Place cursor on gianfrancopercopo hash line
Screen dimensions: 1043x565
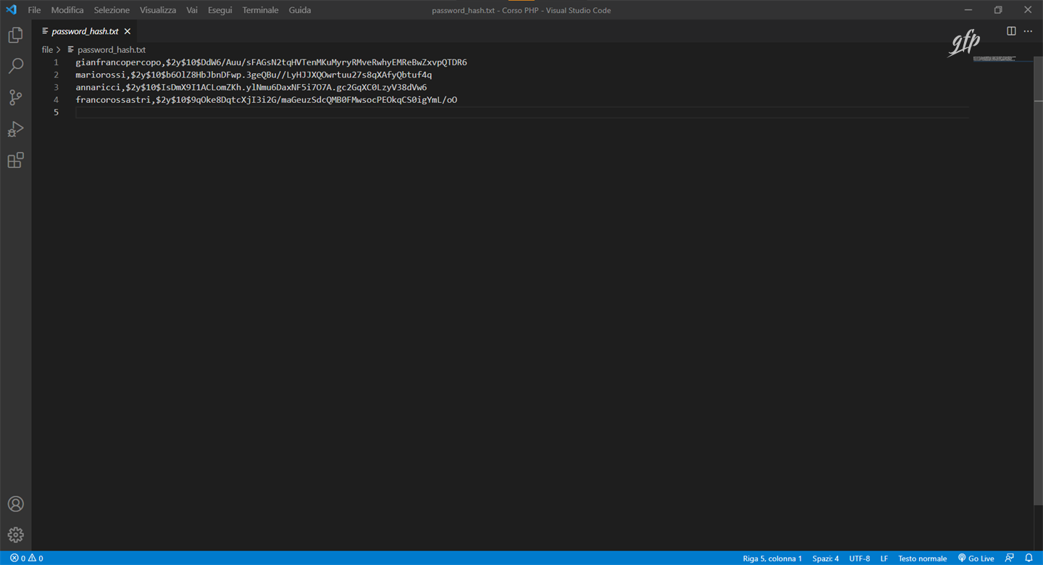coord(271,62)
